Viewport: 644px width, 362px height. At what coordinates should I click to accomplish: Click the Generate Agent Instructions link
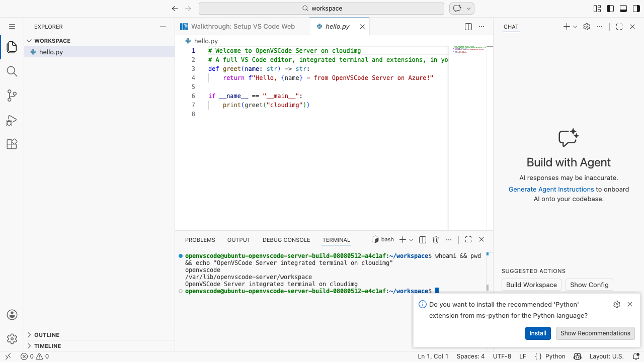551,189
